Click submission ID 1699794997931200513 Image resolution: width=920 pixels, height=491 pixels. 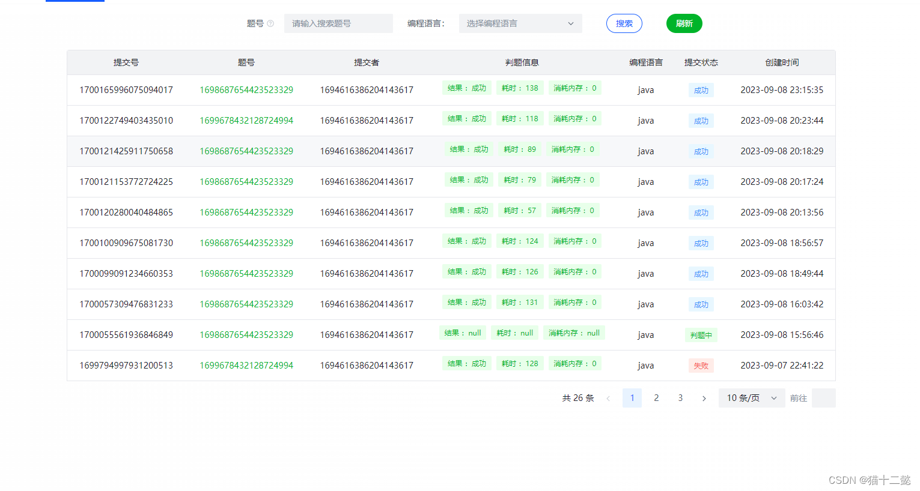click(x=126, y=366)
